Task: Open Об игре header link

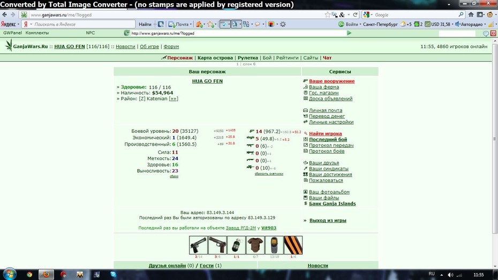Action: tap(149, 47)
